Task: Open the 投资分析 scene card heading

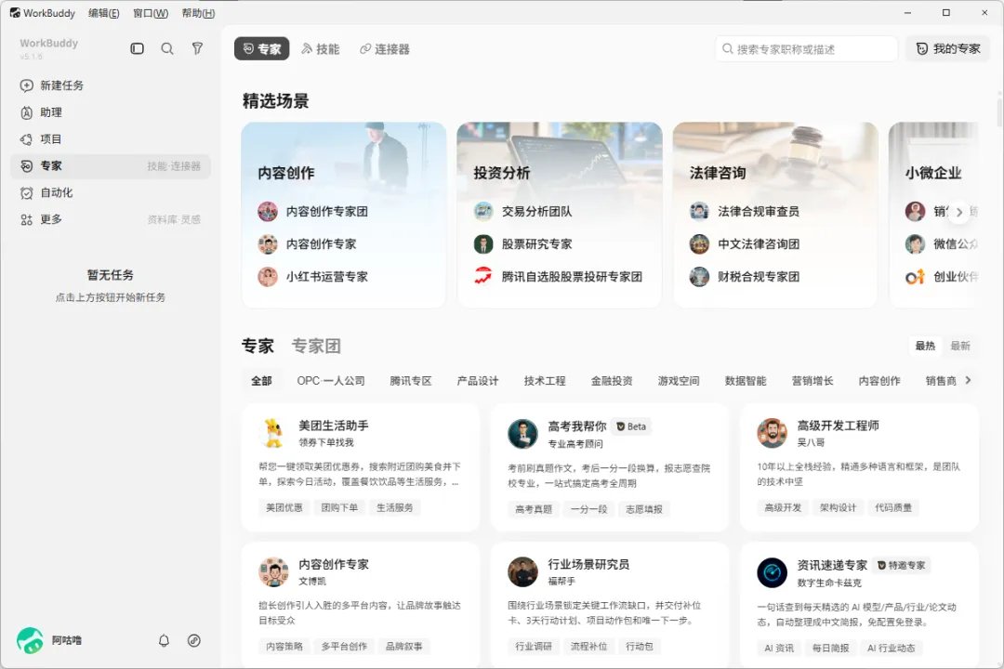Action: (502, 173)
